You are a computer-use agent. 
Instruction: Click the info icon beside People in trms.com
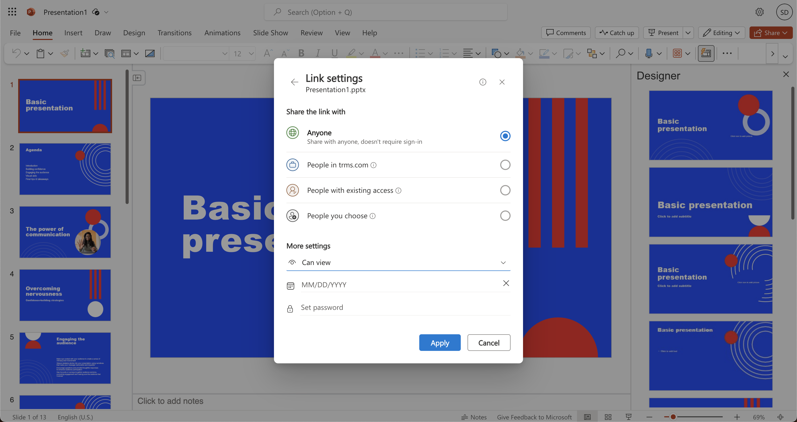coord(373,165)
